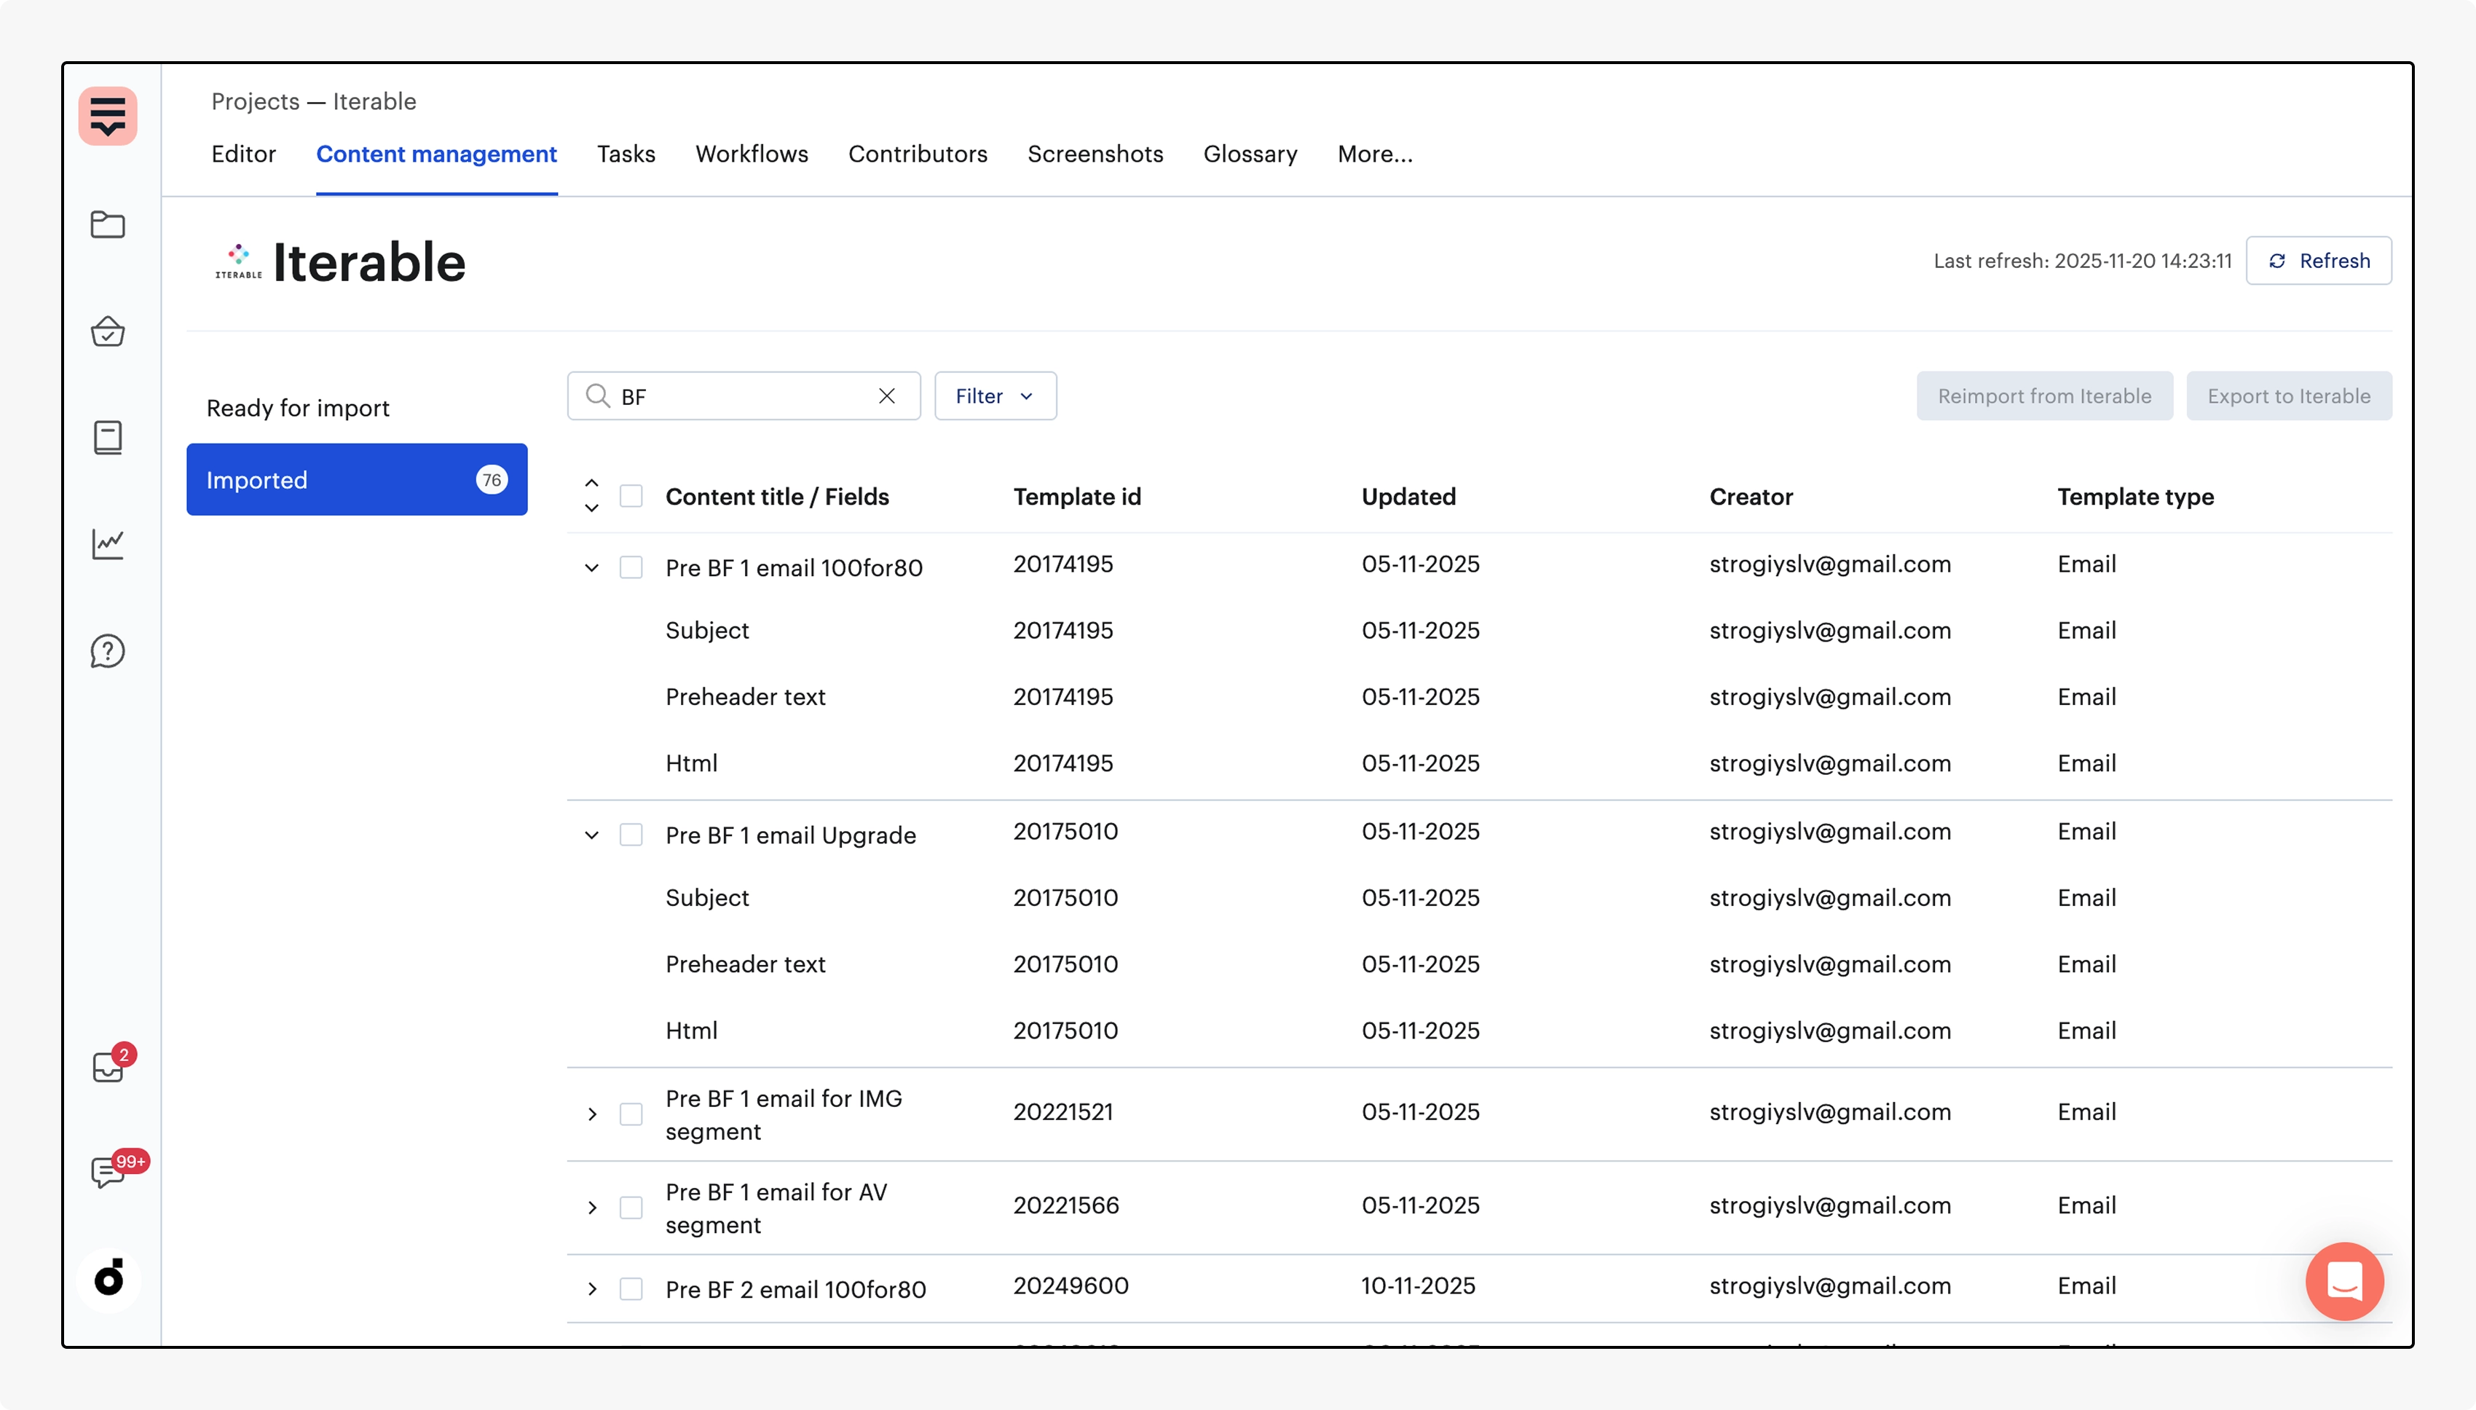Image resolution: width=2476 pixels, height=1410 pixels.
Task: Click the Lokalise logo in the sidebar
Action: (108, 117)
